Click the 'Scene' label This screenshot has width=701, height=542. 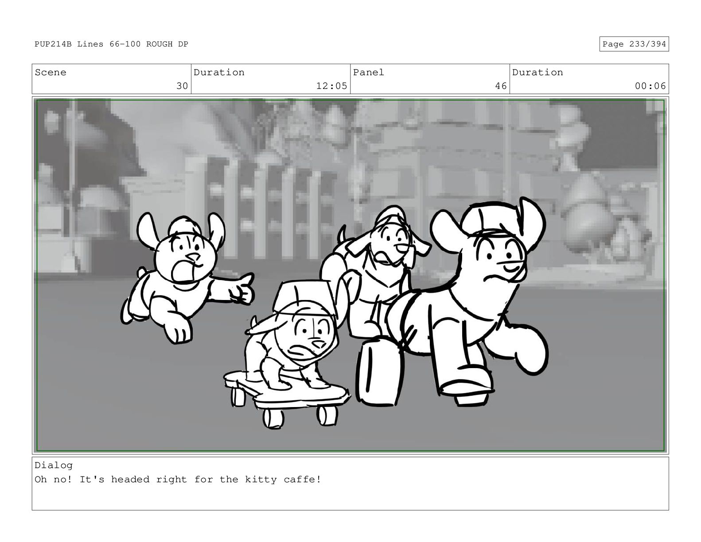click(x=51, y=73)
